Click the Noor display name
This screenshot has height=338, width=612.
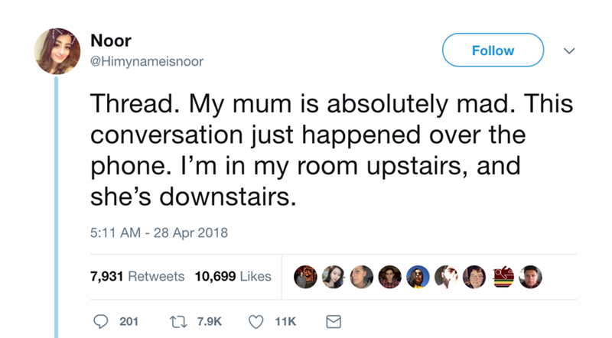coord(111,41)
